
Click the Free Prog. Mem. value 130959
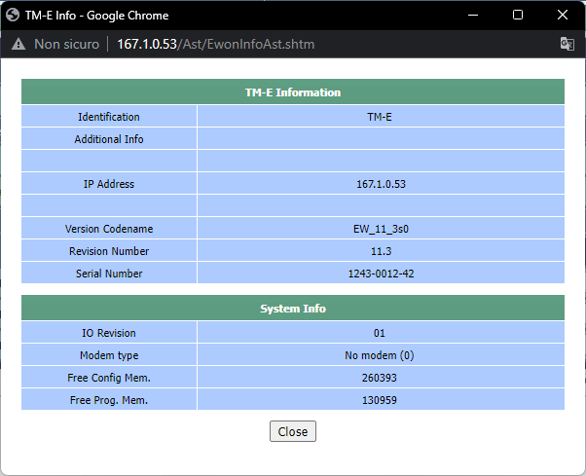click(381, 400)
